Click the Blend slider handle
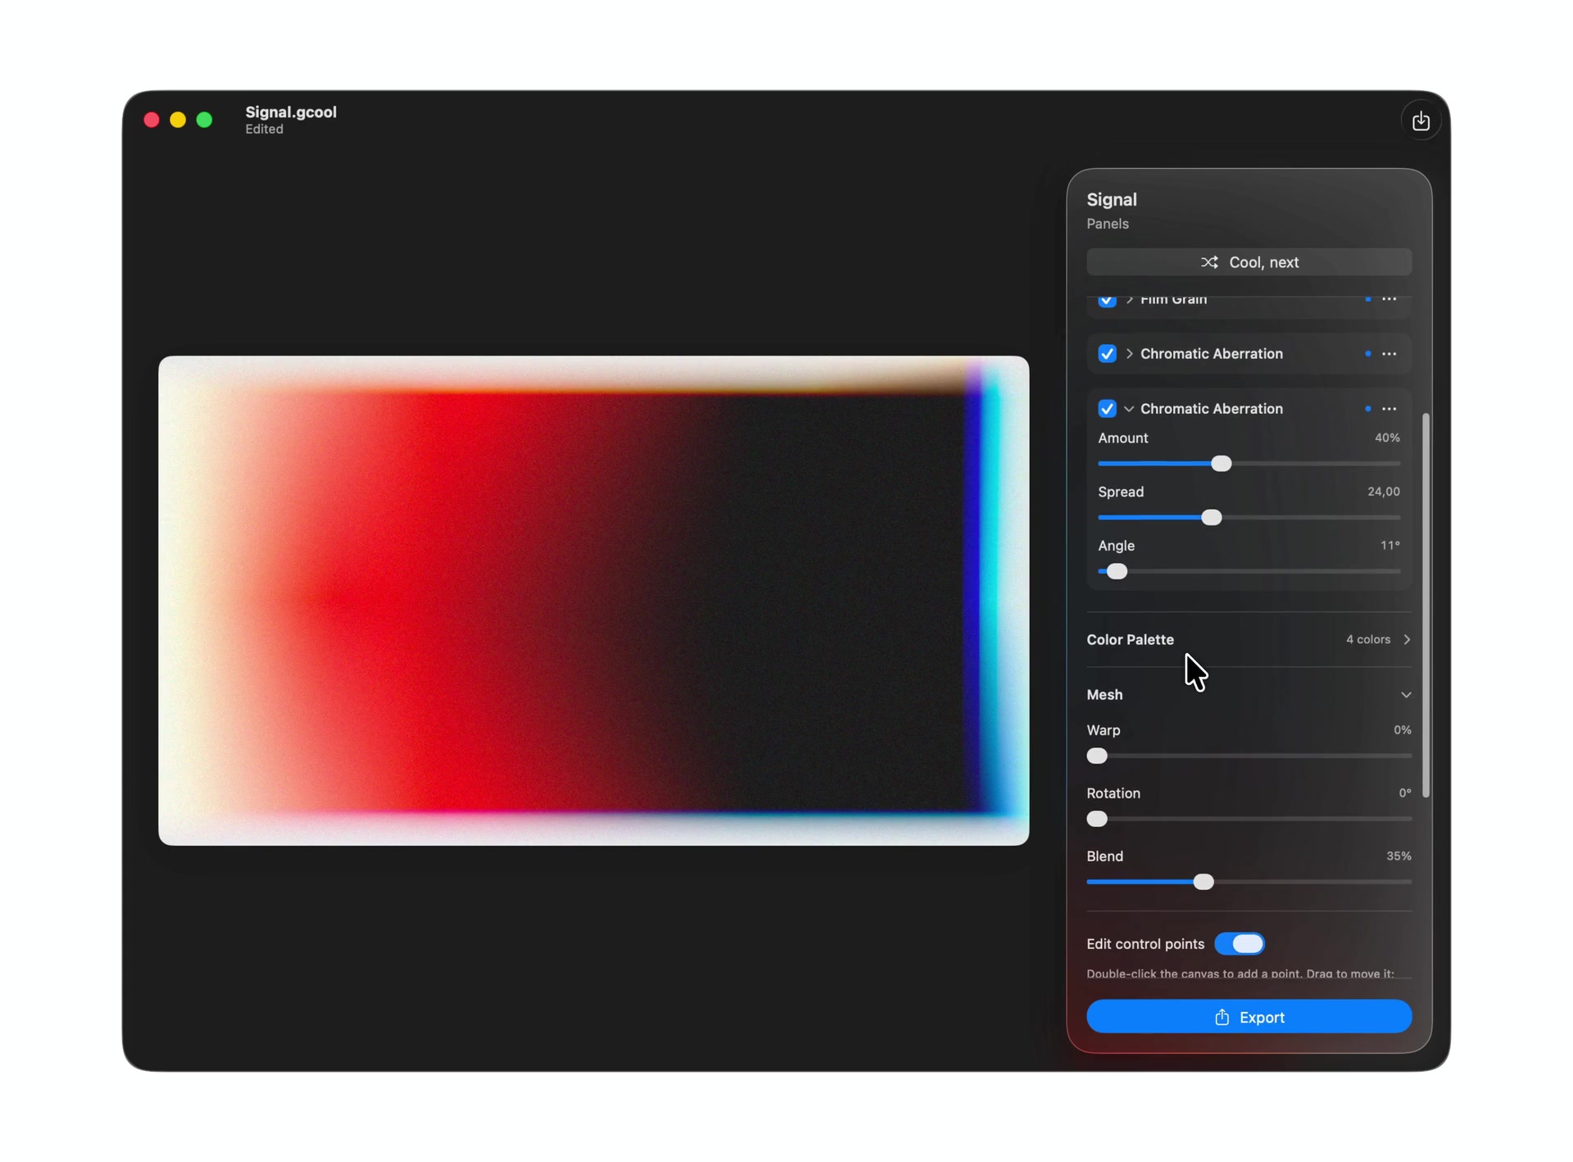This screenshot has height=1162, width=1573. tap(1203, 883)
